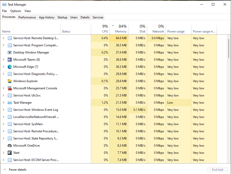The image size is (231, 174).
Task: Switch to the Performance tab
Action: point(27,17)
